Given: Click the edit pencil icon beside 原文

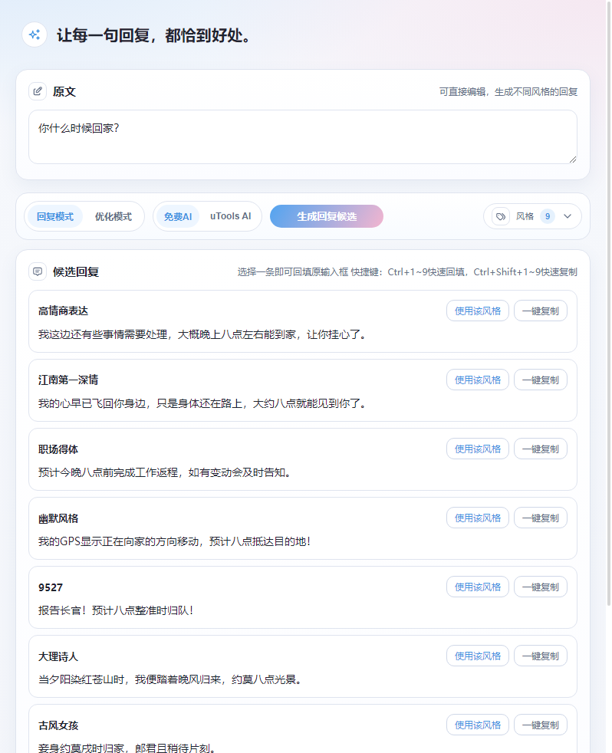Looking at the screenshot, I should pyautogui.click(x=38, y=91).
